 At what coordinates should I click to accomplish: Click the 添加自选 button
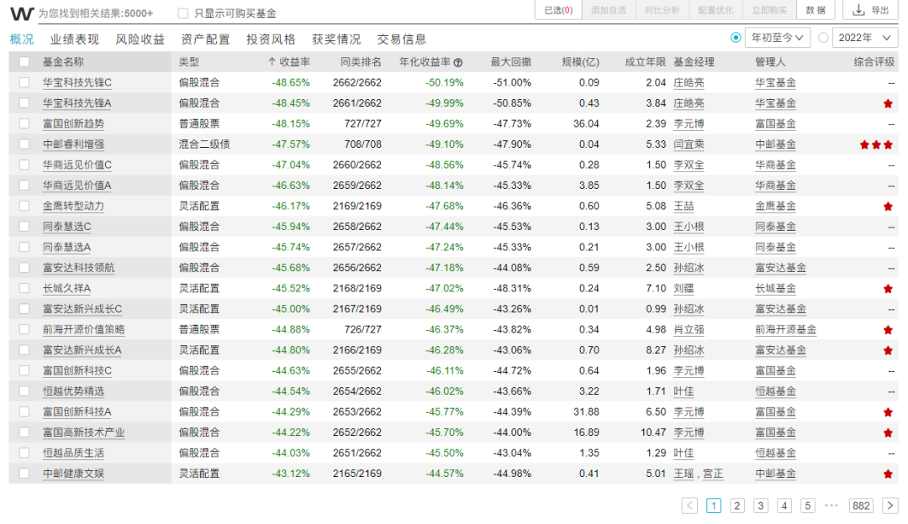pos(609,10)
